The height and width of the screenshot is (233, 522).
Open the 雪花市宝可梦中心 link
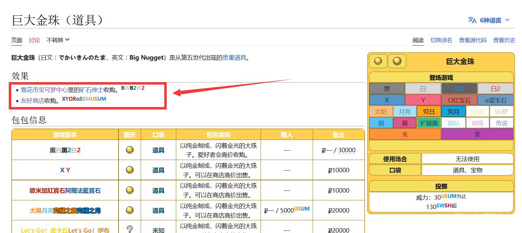(x=44, y=90)
